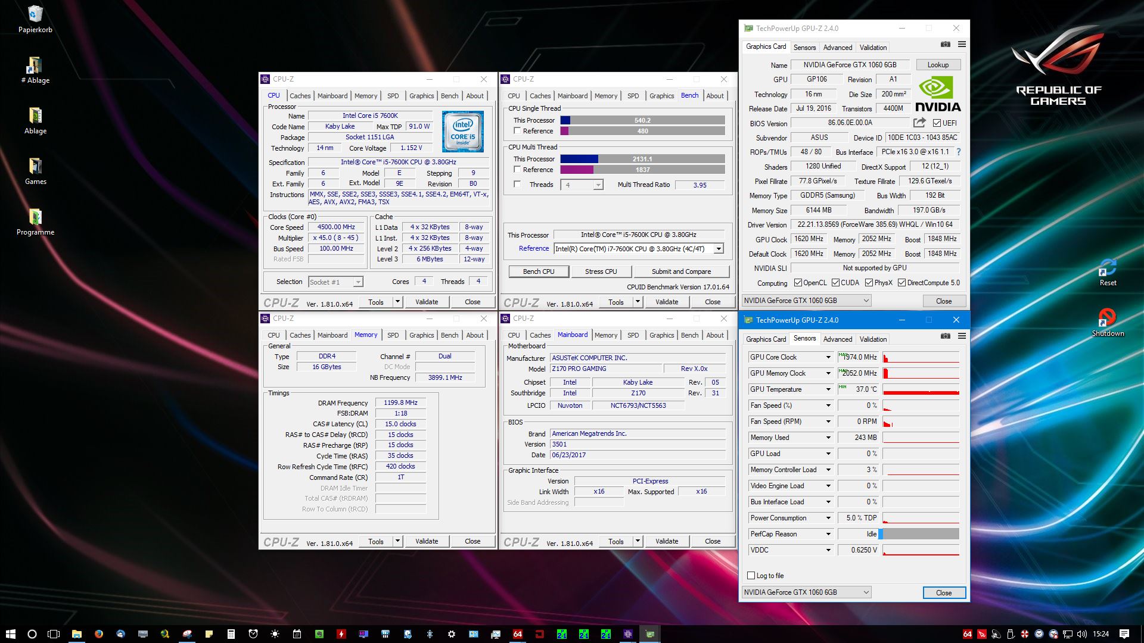Click the Bus Interface question mark icon
Viewport: 1144px width, 643px height.
coord(959,152)
